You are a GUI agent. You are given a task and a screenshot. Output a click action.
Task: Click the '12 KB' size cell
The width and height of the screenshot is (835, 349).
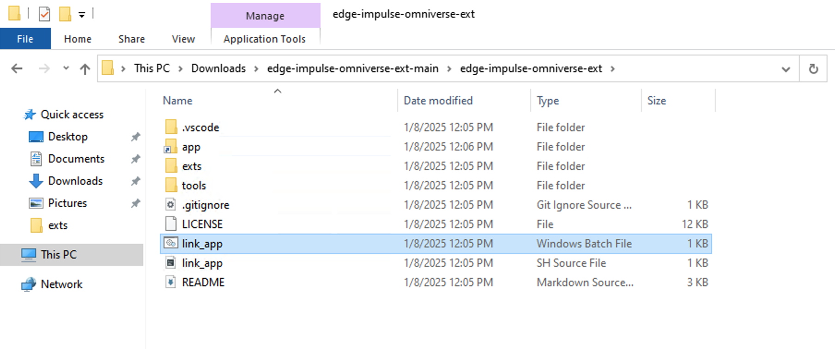695,224
